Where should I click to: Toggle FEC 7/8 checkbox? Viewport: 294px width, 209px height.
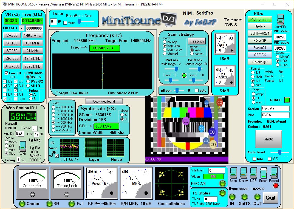tap(16, 94)
